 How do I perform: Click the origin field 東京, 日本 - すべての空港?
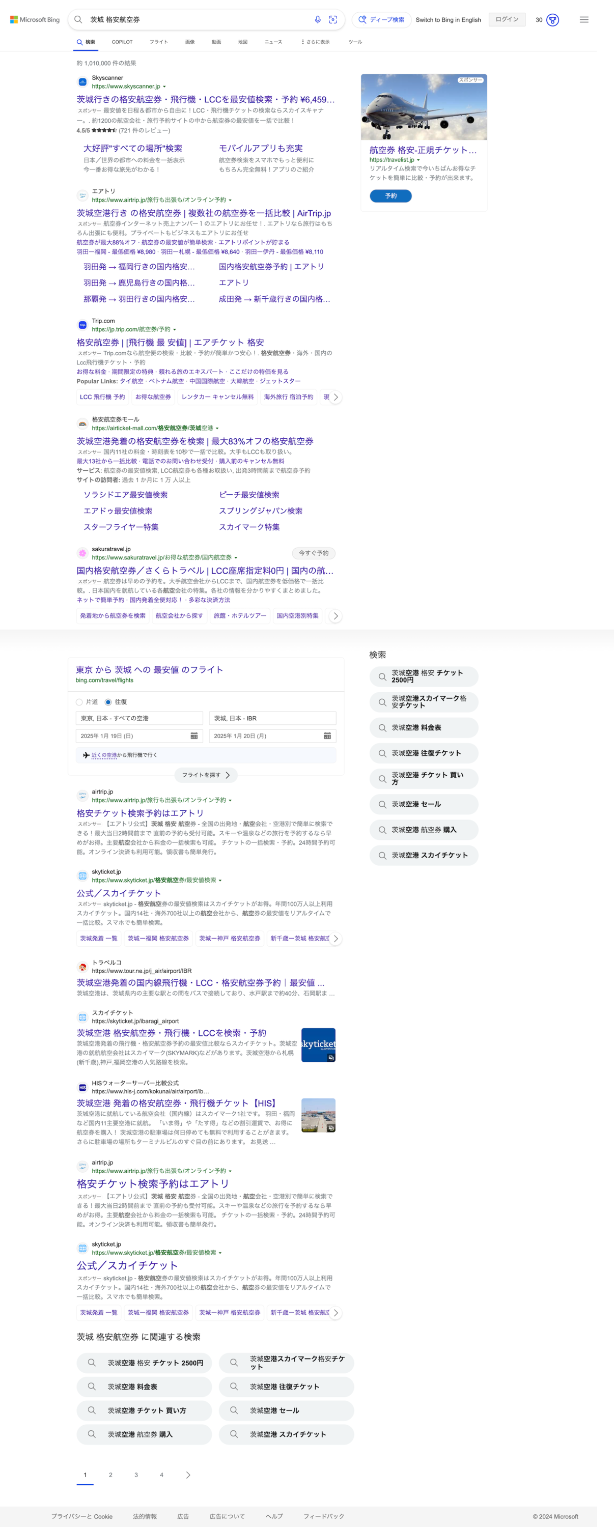(139, 718)
